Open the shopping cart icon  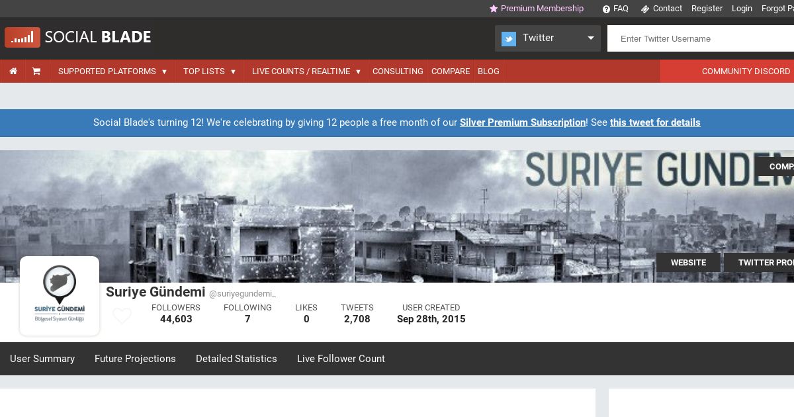pos(36,71)
